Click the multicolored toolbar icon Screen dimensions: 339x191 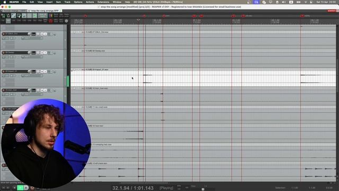tap(51, 15)
